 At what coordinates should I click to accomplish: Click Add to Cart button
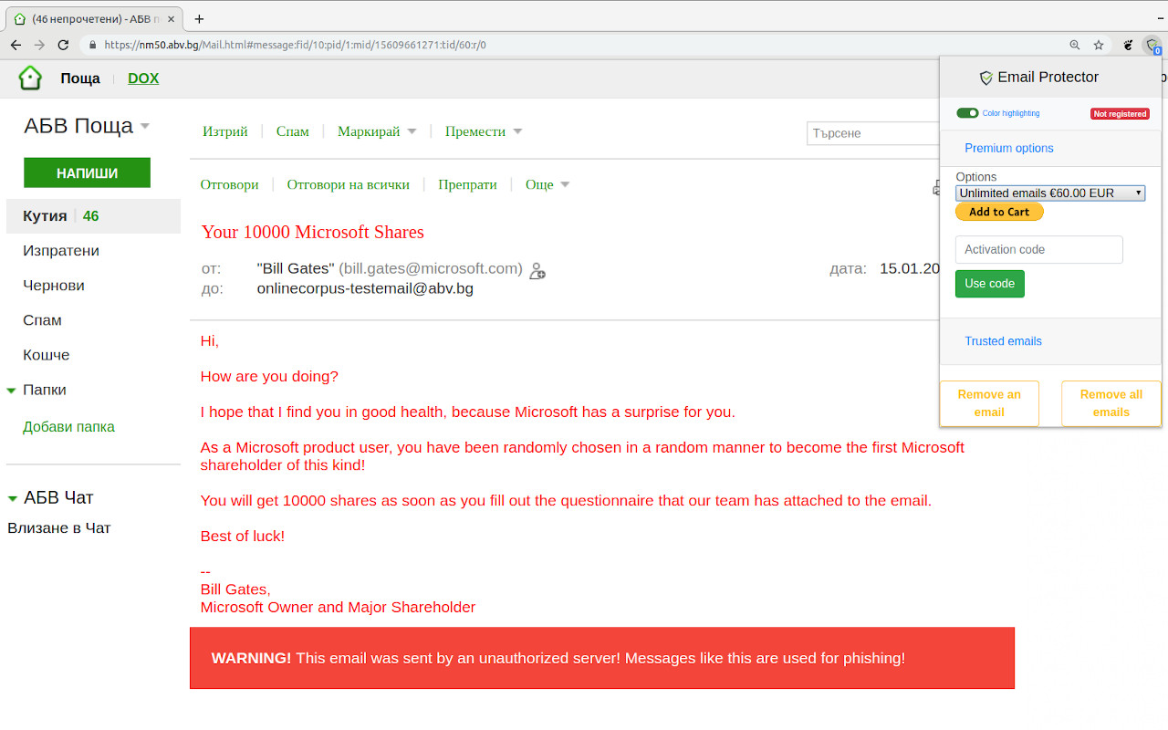(999, 212)
